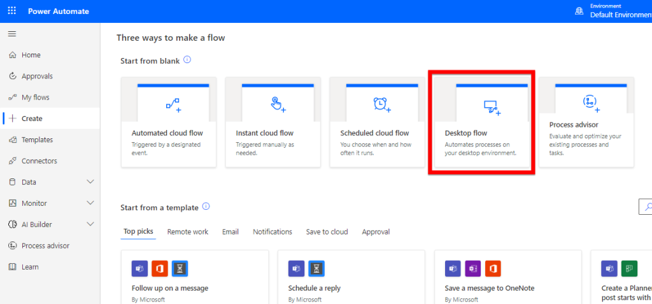Click Office icon on Follow up on a message
Image resolution: width=652 pixels, height=304 pixels.
(x=160, y=268)
